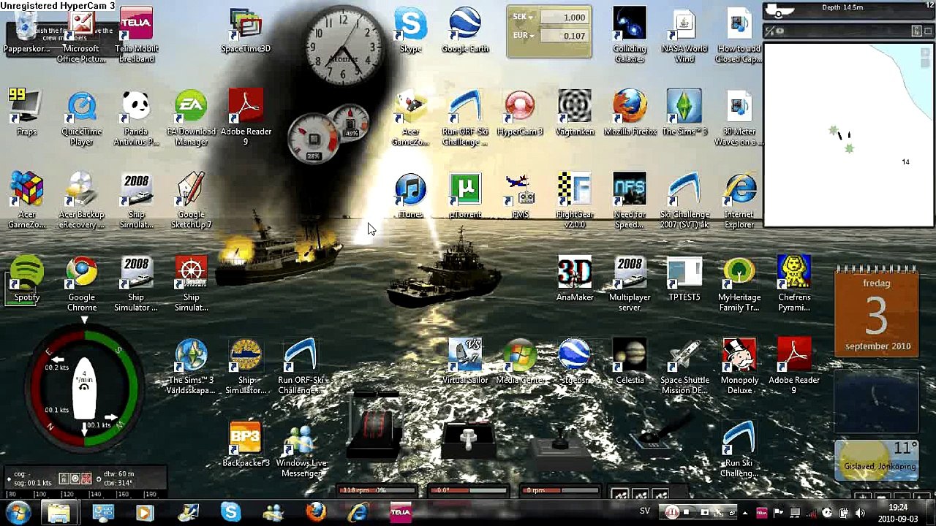Launch the FMS flight simulator shortcut
936x526 pixels.
(x=520, y=196)
